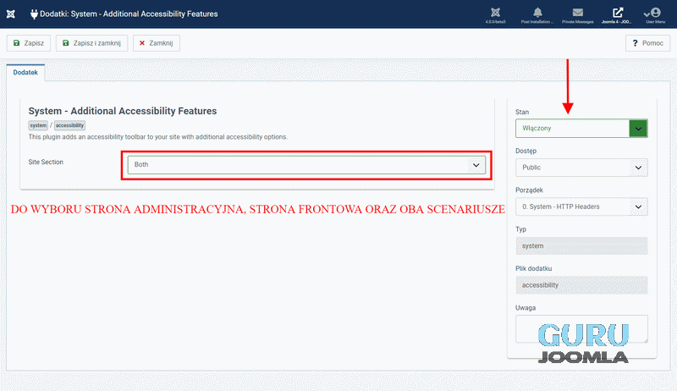Open the Dostęp Public dropdown
Screen dimensions: 677x391
coord(581,168)
